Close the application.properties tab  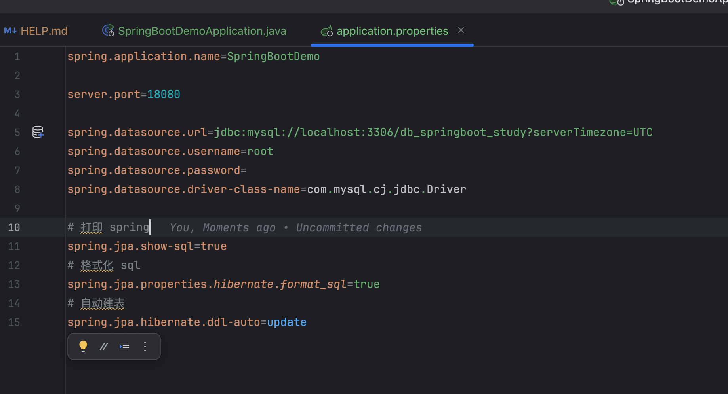pyautogui.click(x=461, y=30)
